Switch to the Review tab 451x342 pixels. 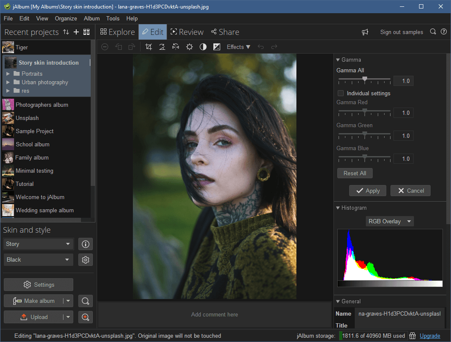point(187,31)
